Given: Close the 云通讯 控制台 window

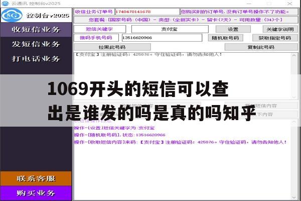Looking at the screenshot, I should pyautogui.click(x=289, y=4).
